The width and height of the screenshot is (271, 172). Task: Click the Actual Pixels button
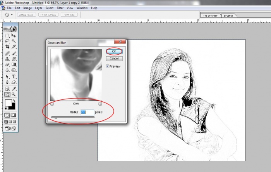pos(26,15)
